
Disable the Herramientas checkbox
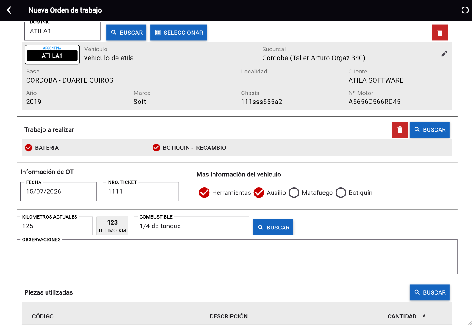tap(204, 192)
